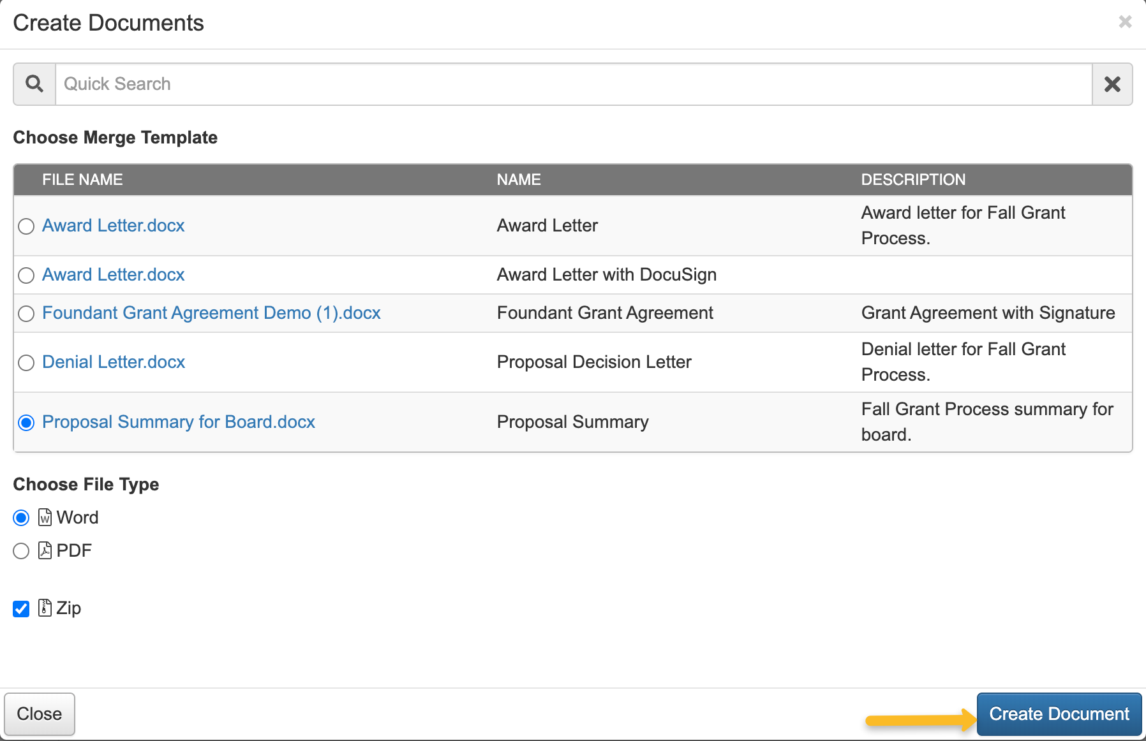Click the Word document icon
1146x741 pixels.
(44, 517)
